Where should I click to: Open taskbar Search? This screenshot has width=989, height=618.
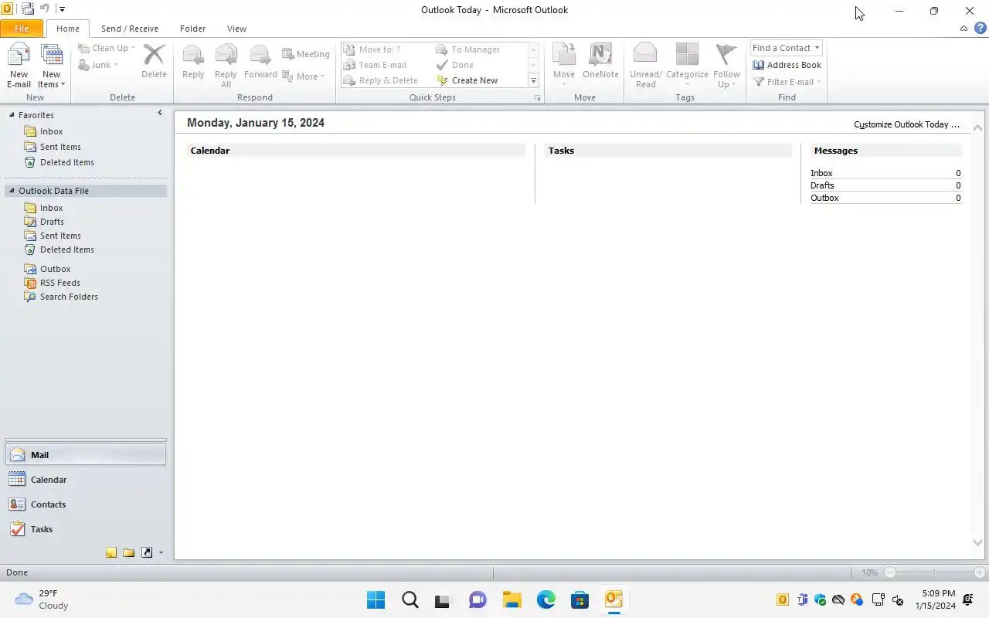point(410,600)
